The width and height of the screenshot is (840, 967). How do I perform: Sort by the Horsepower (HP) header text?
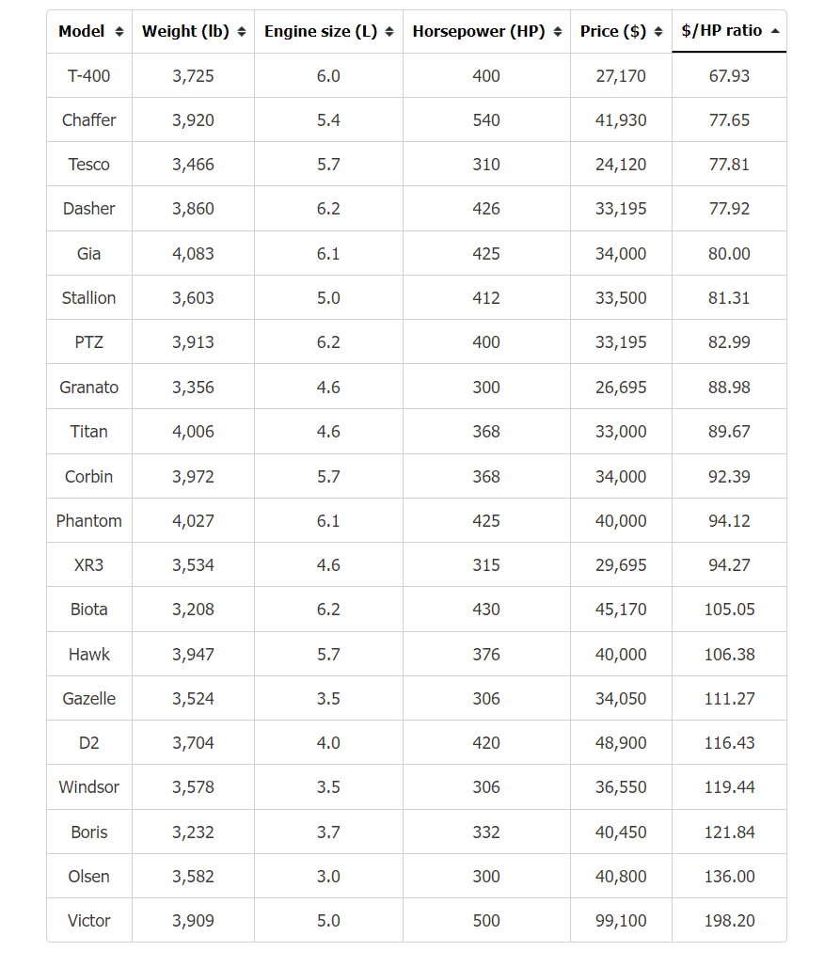coord(479,31)
